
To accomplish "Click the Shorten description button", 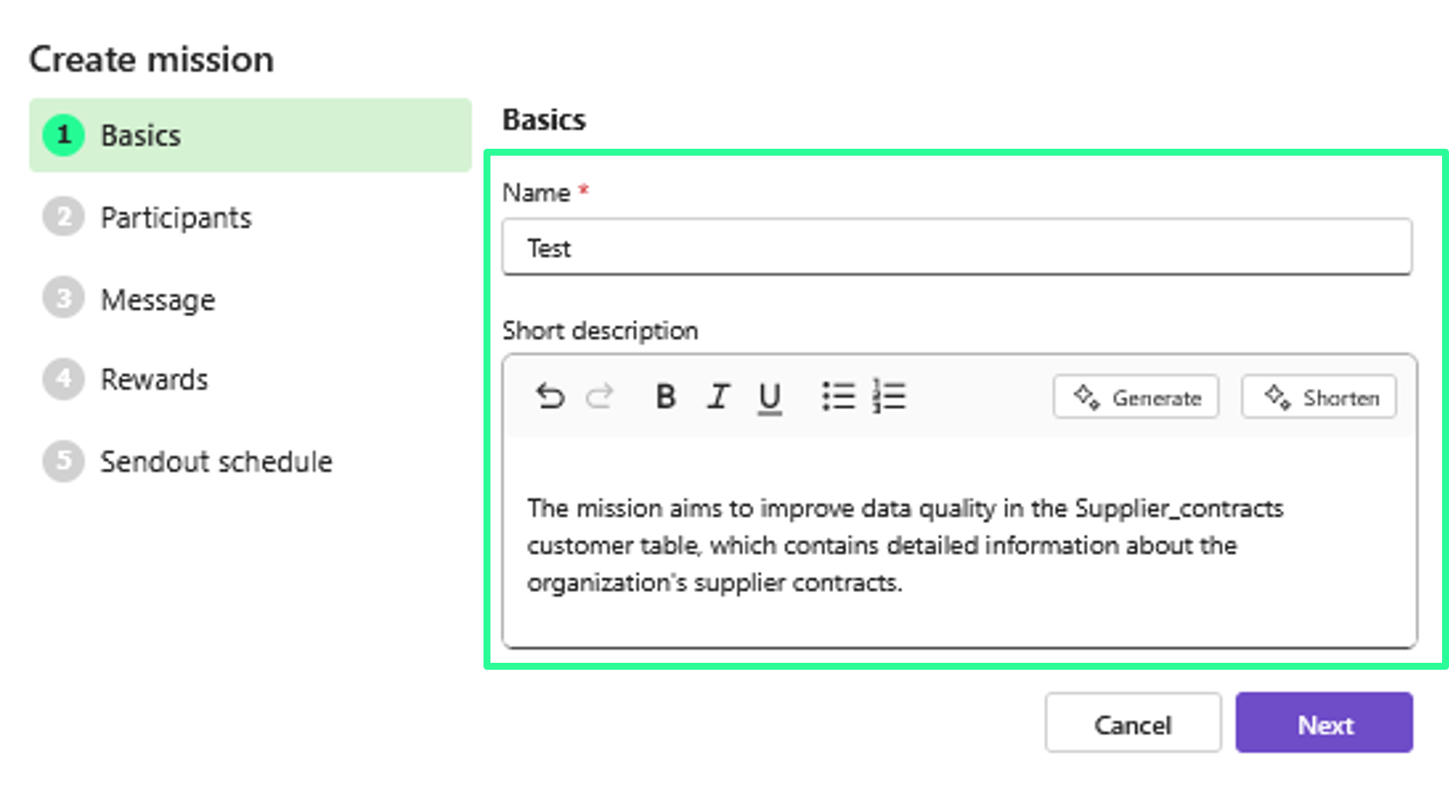I will pyautogui.click(x=1319, y=398).
